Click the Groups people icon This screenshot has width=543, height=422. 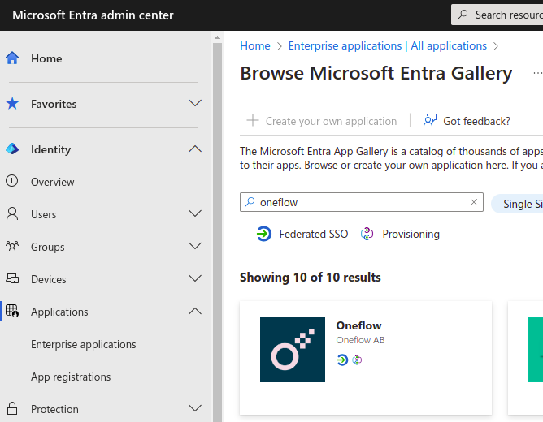pyautogui.click(x=12, y=246)
